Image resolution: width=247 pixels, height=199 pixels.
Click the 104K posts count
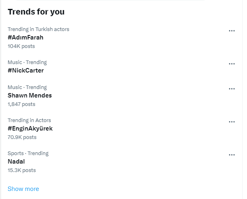pyautogui.click(x=21, y=46)
